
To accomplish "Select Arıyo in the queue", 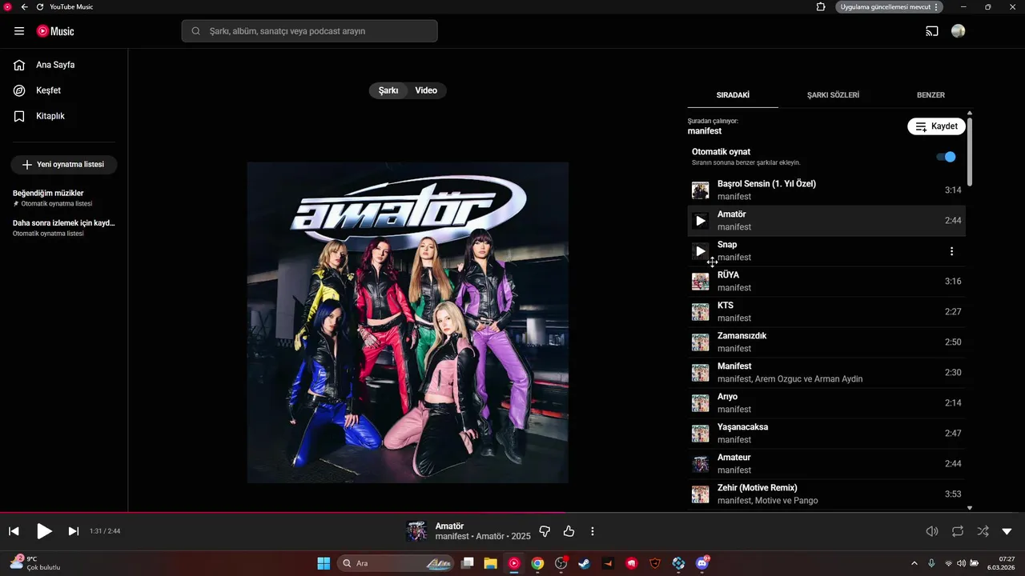I will point(826,403).
